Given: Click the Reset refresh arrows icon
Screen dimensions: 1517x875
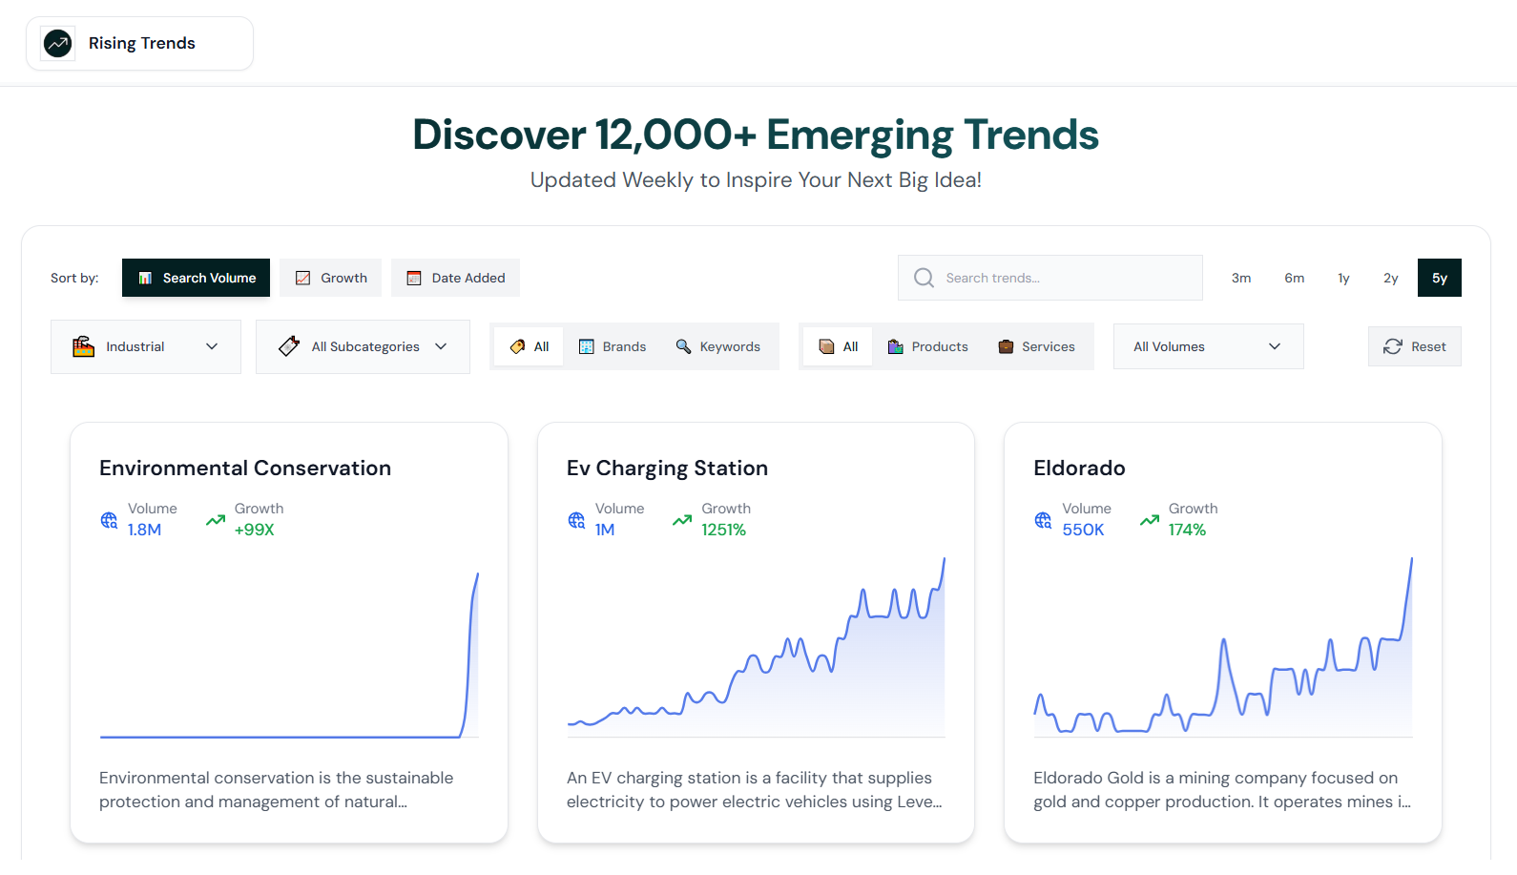Looking at the screenshot, I should tap(1393, 346).
